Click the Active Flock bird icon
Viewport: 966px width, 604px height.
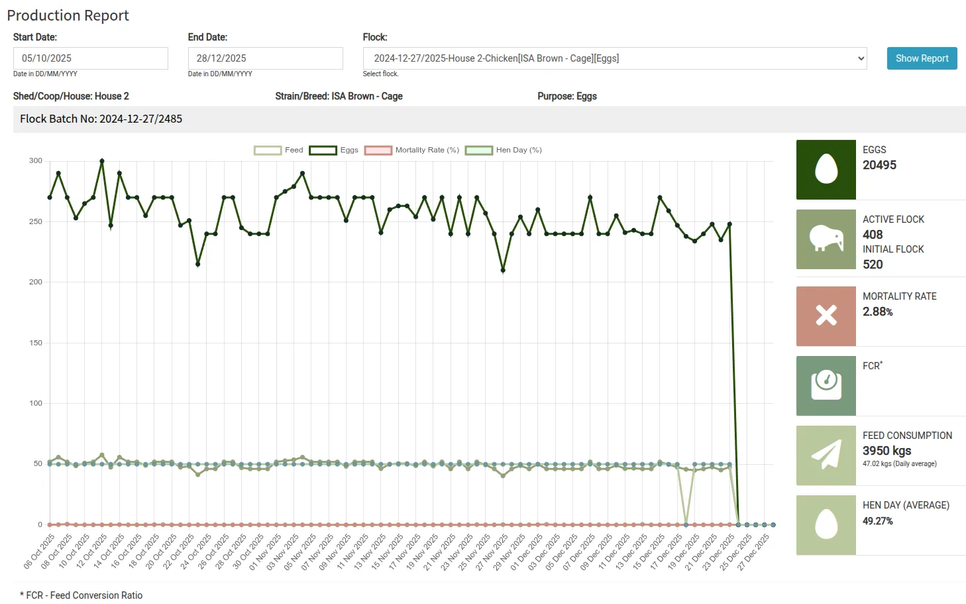[826, 239]
